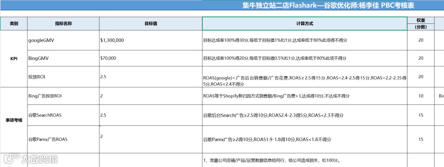Click the 投放ROI indicator cell

pos(63,77)
